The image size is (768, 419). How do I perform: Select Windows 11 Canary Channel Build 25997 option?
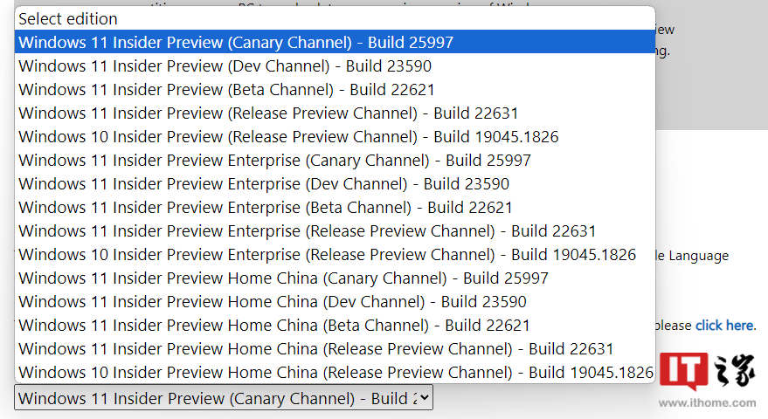click(x=236, y=42)
